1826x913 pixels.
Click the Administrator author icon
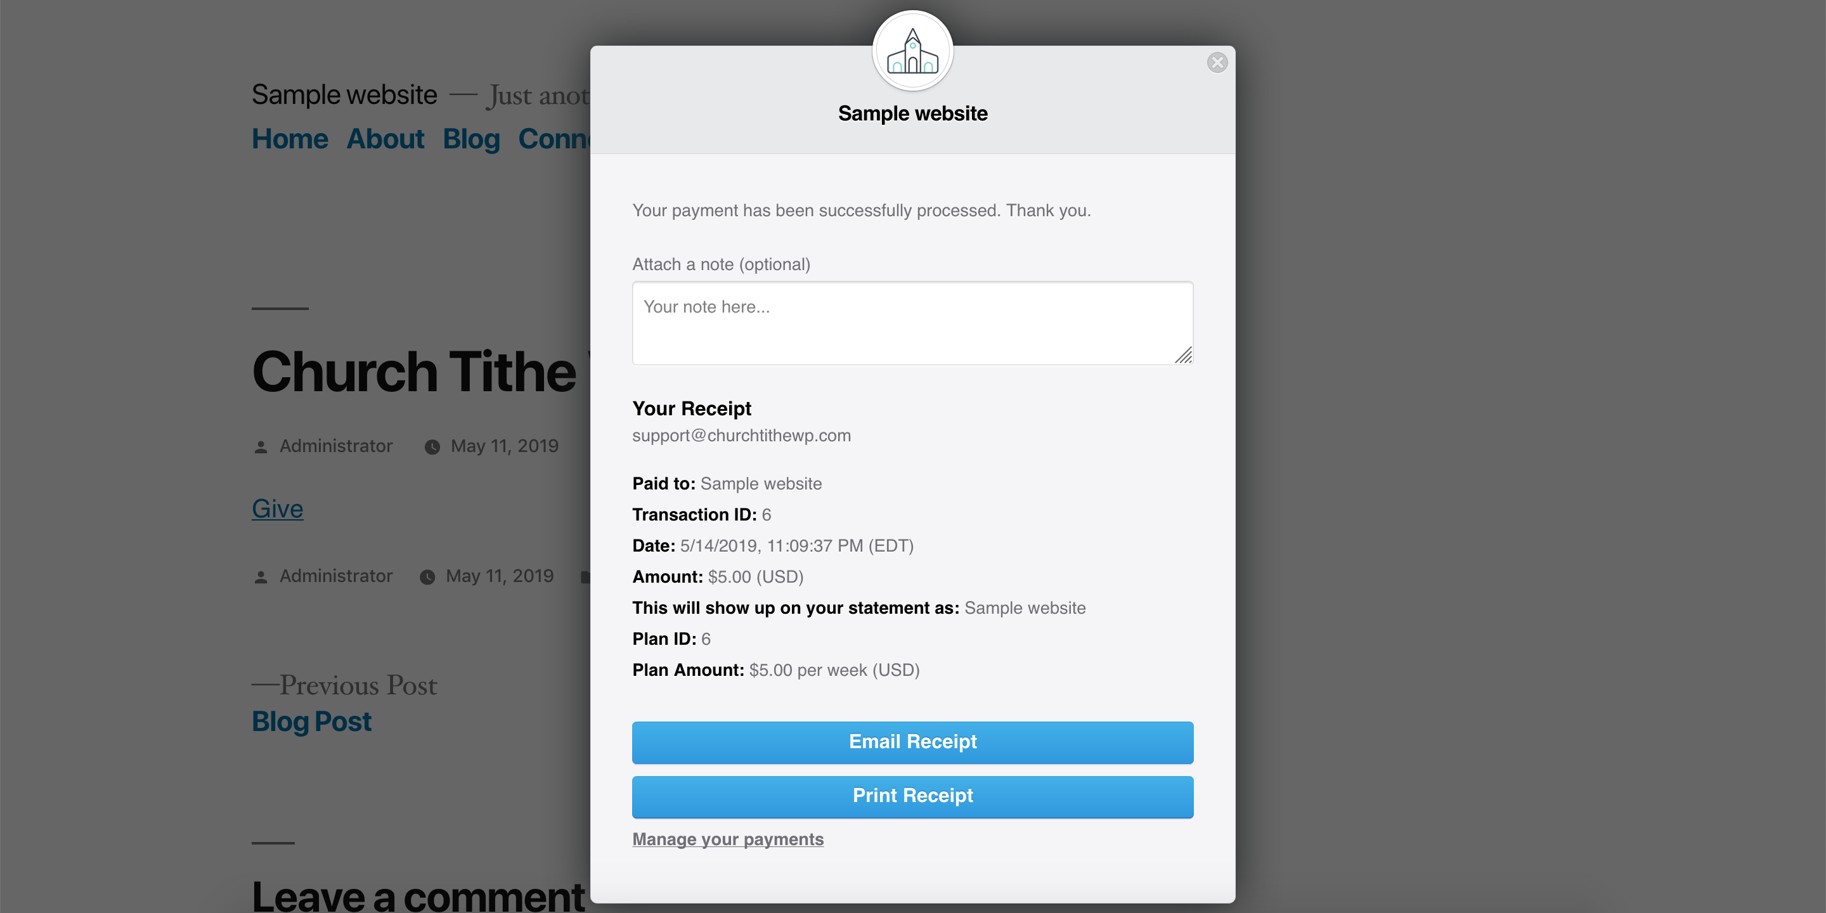[x=260, y=446]
